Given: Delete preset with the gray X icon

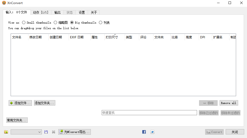Looking at the screenshot, I should pos(54,132).
